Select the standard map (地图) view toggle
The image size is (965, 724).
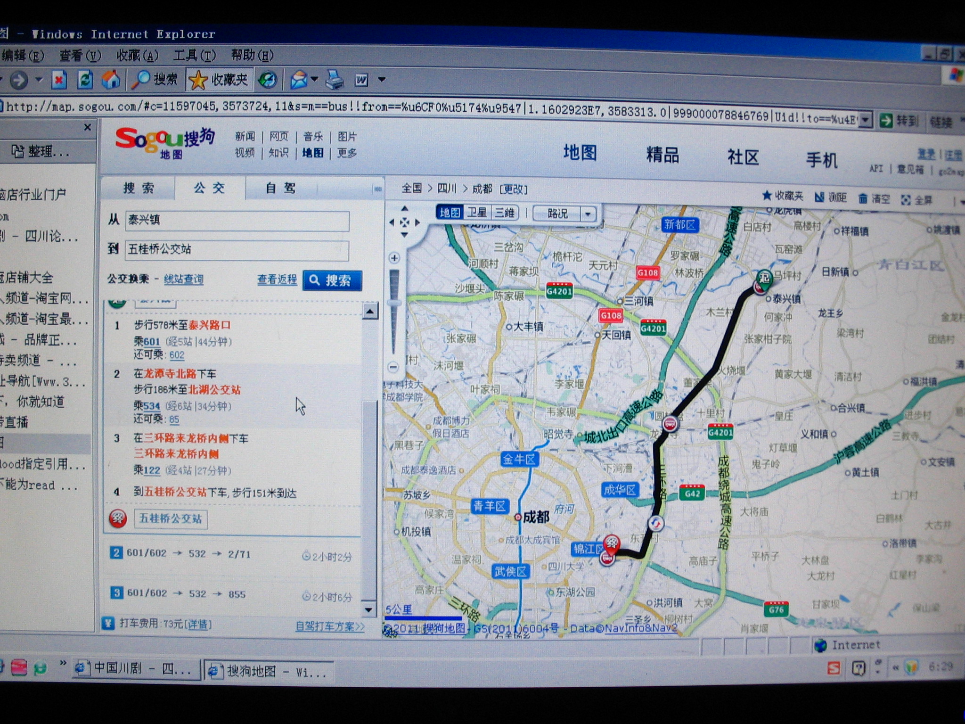tap(450, 213)
